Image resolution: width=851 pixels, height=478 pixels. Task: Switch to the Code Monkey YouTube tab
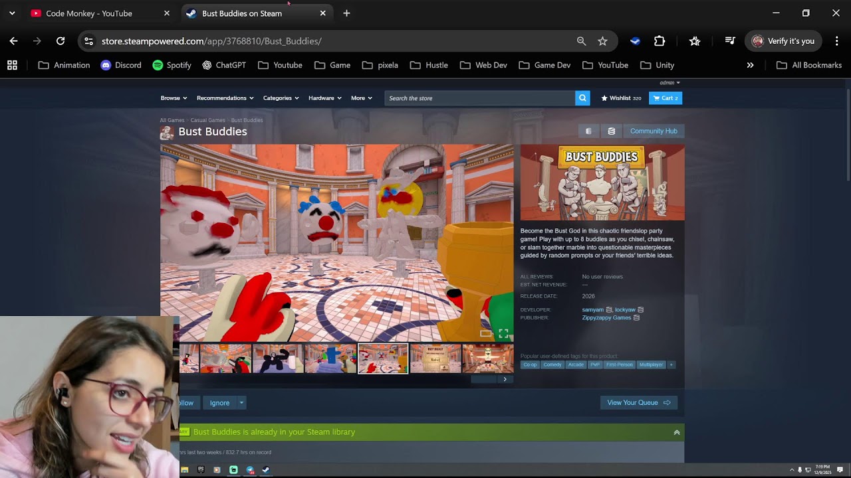(x=89, y=13)
